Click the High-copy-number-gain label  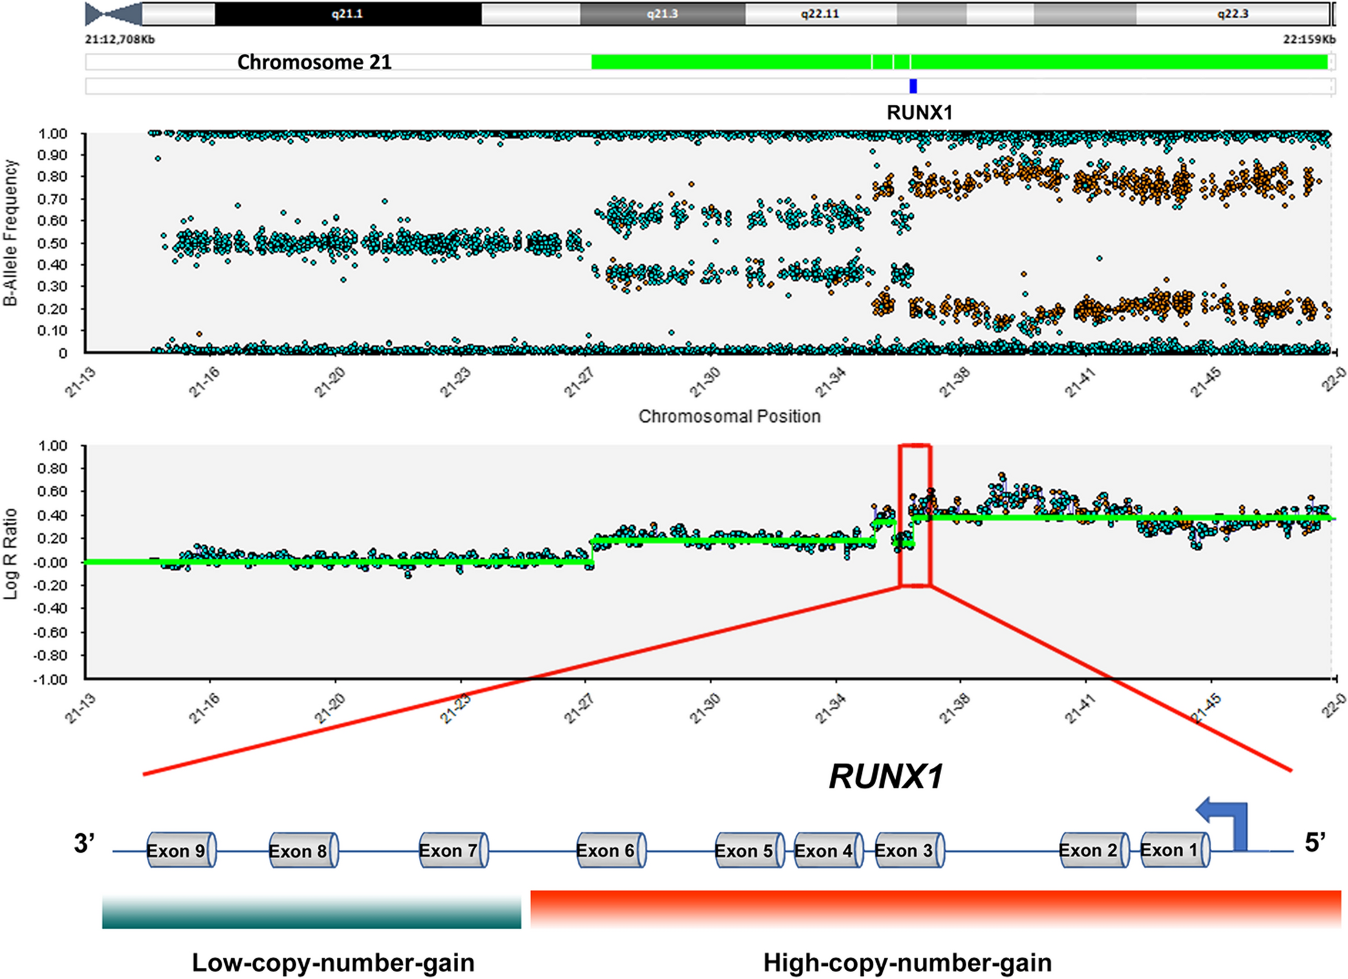(x=907, y=962)
